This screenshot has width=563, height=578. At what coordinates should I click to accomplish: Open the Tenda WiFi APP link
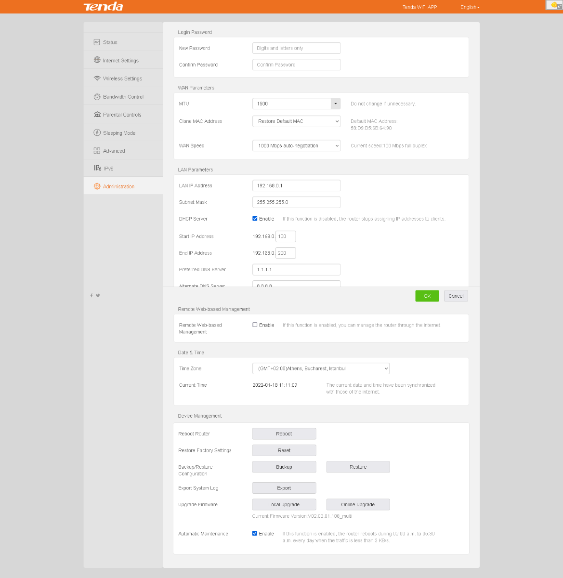[419, 7]
